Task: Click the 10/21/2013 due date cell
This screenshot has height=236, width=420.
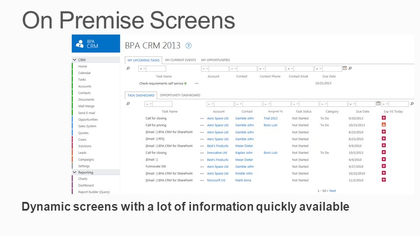Action: [323, 83]
